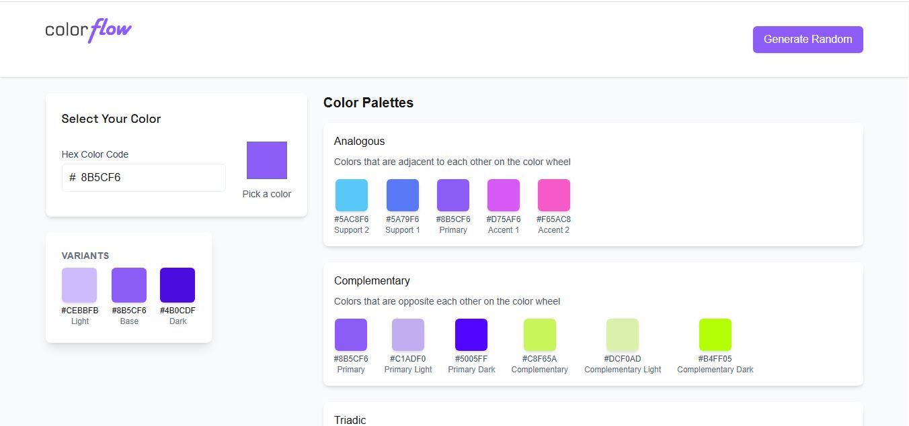This screenshot has width=909, height=426.
Task: Choose the Primary Light swatch #C1ADF0
Action: [x=408, y=335]
